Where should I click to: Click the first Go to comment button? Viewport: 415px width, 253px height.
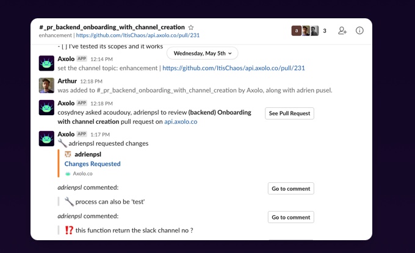tap(290, 189)
